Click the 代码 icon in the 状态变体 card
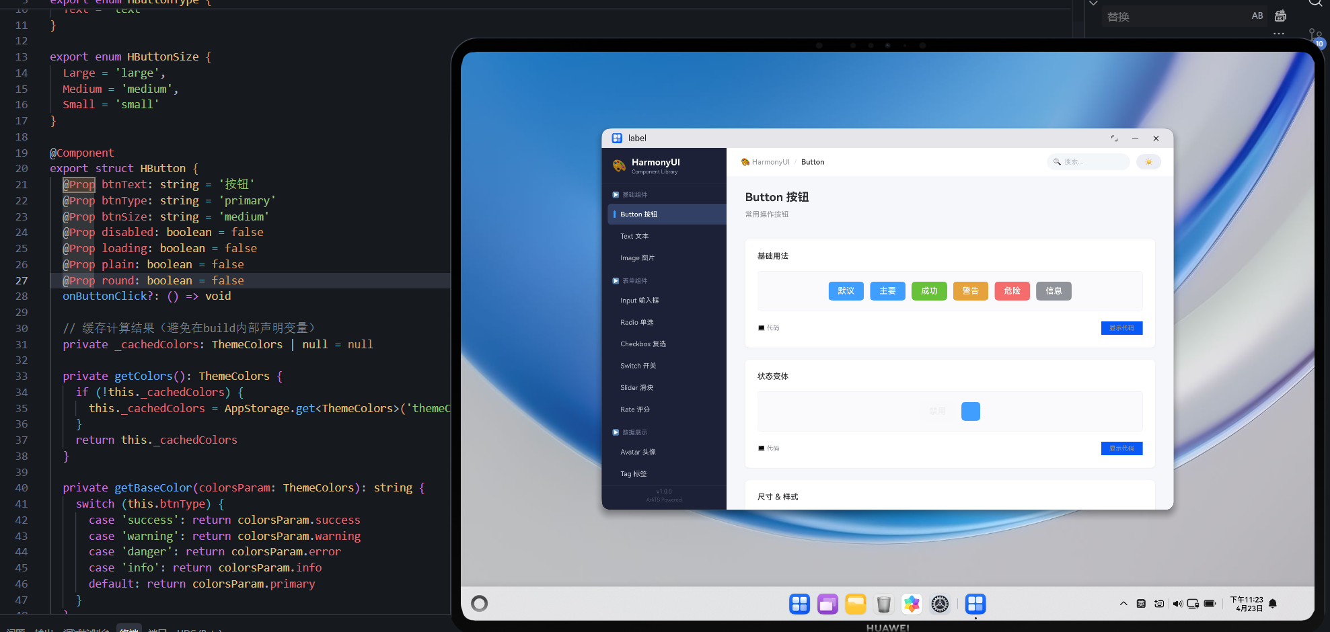The height and width of the screenshot is (632, 1330). [761, 448]
